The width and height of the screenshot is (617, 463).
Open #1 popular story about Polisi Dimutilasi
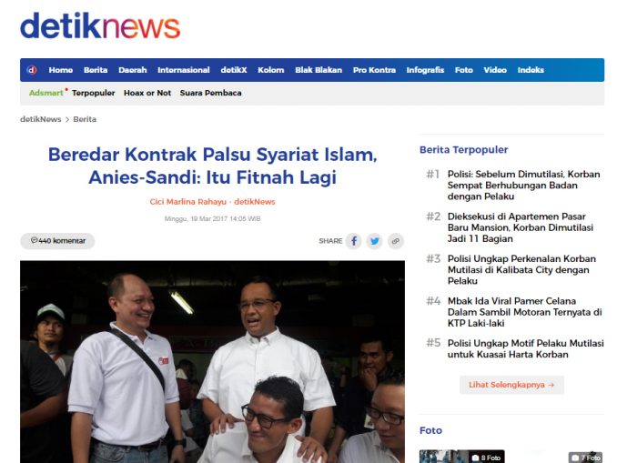[x=523, y=185]
